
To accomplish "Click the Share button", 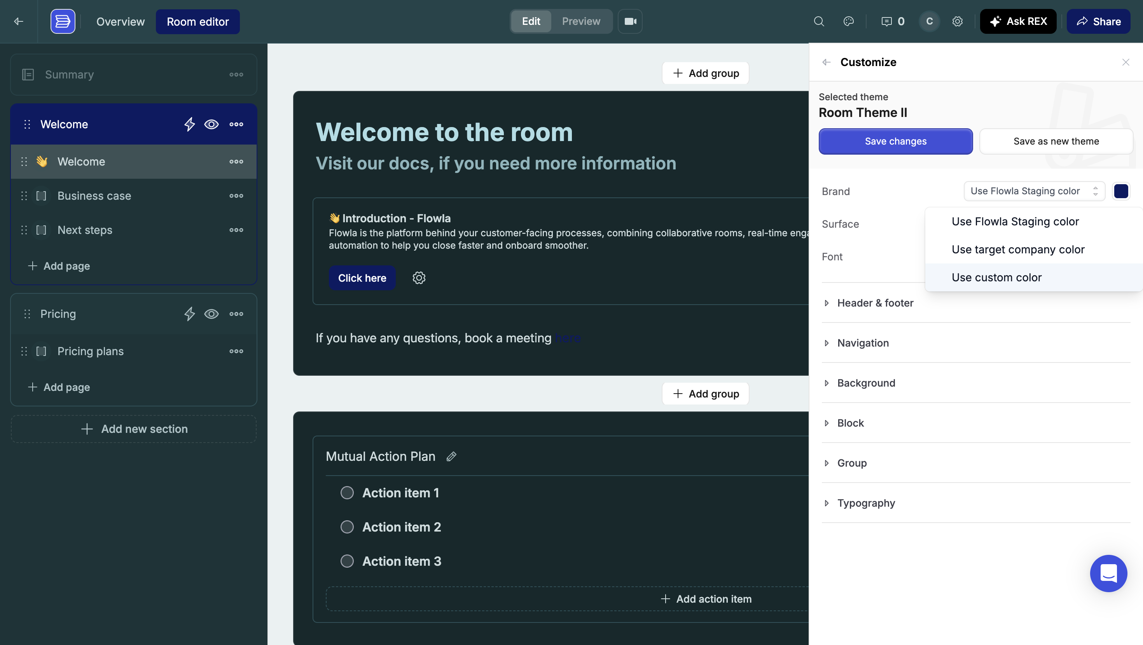I will pyautogui.click(x=1098, y=21).
